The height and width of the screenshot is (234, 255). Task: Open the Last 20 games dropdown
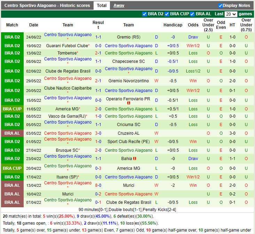(231, 14)
